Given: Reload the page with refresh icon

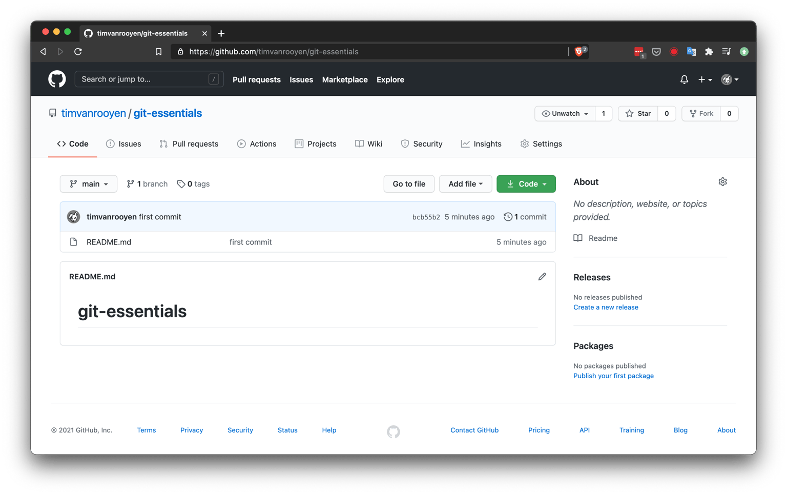Looking at the screenshot, I should [x=78, y=52].
